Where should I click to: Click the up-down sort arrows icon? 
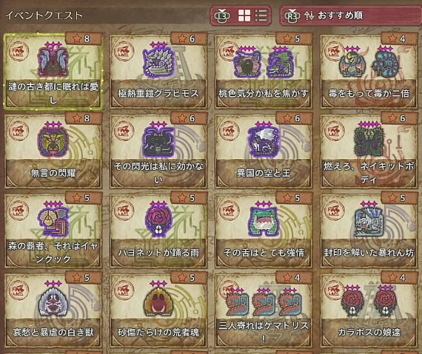pos(309,16)
